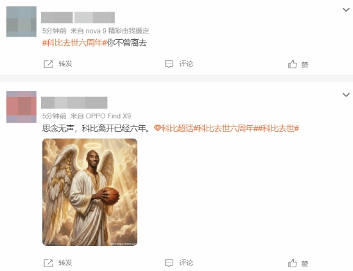Click the comment bubble icon on the second post
The width and height of the screenshot is (353, 271).
coord(169,263)
